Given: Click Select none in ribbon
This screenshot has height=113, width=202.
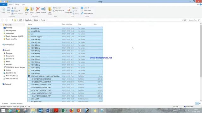Looking at the screenshot, I should click(x=86, y=11).
